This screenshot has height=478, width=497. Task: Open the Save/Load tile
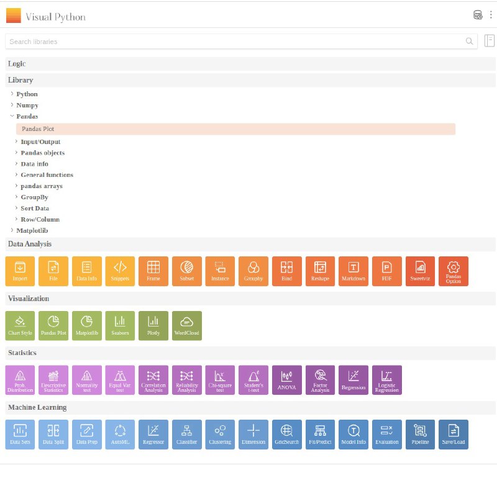click(454, 435)
